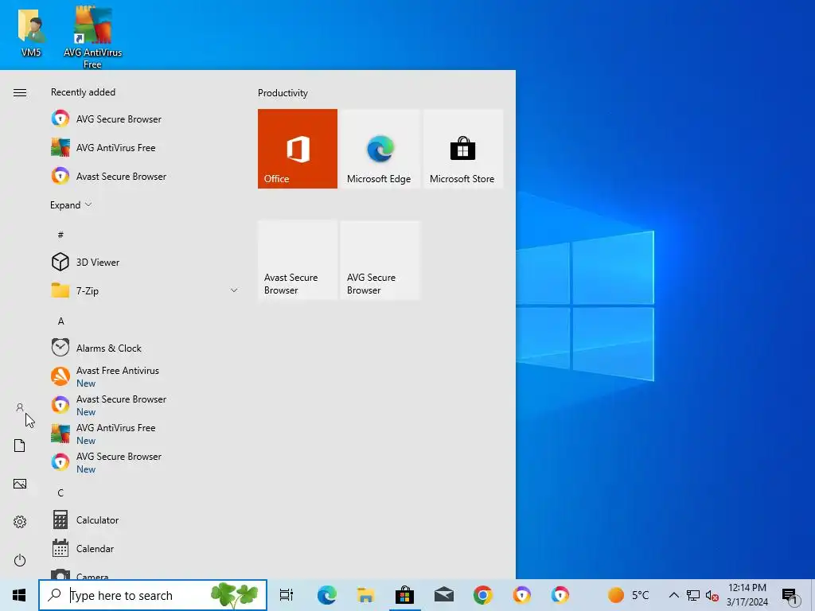Open the notification center icon
This screenshot has height=611, width=815.
coord(790,596)
